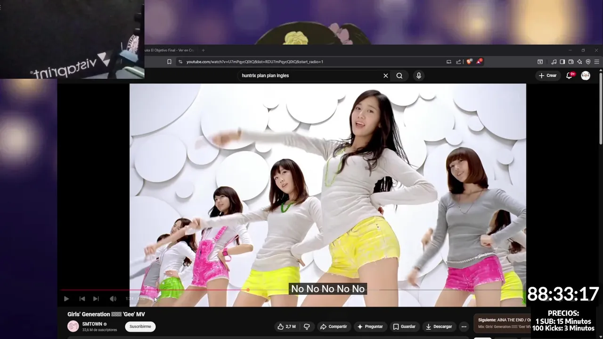Screen dimensions: 603x339
Task: Toggle the browser sidebar panel icon
Action: click(x=562, y=62)
